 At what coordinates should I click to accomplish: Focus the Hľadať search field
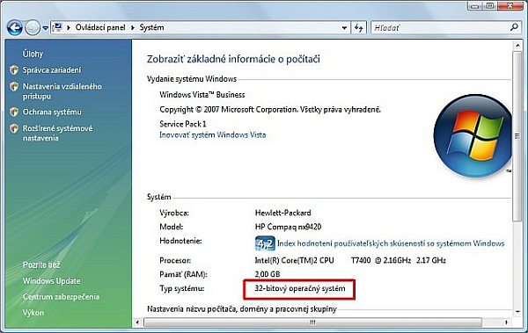[x=439, y=28]
